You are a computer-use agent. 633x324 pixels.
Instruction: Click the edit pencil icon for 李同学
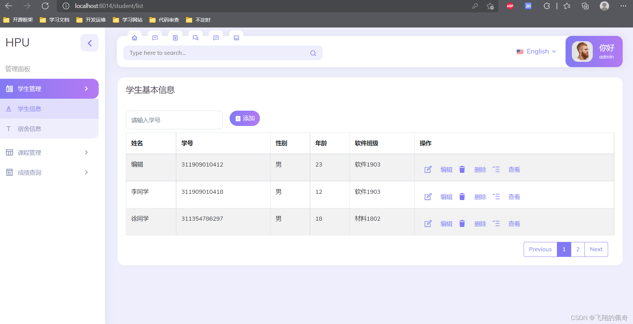[x=428, y=197]
